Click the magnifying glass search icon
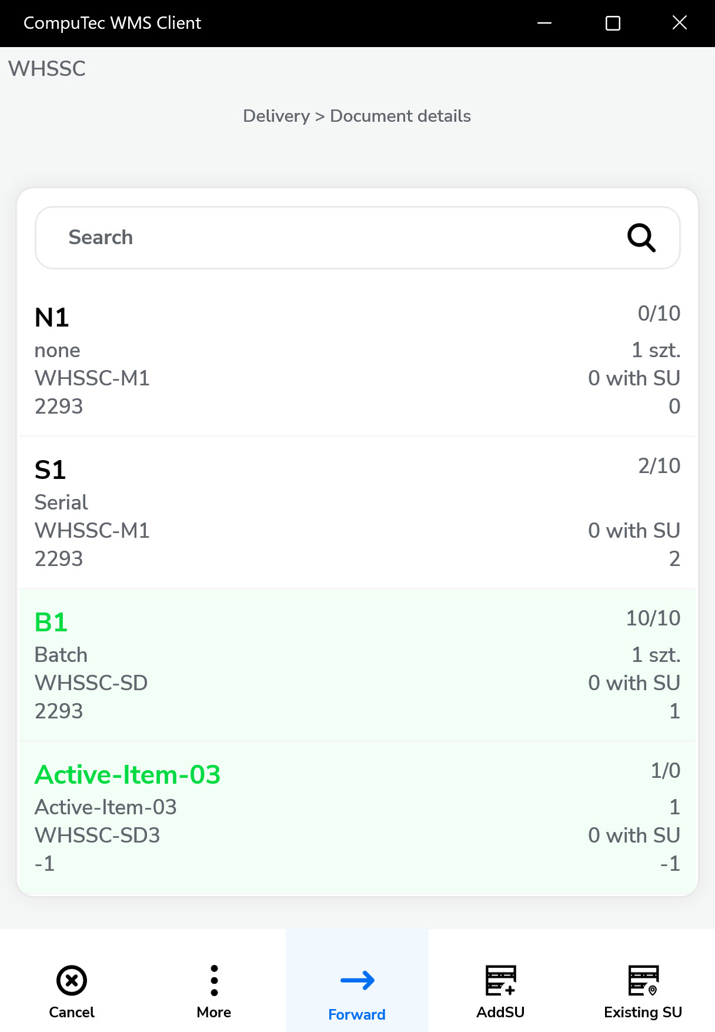The image size is (715, 1032). [x=641, y=238]
